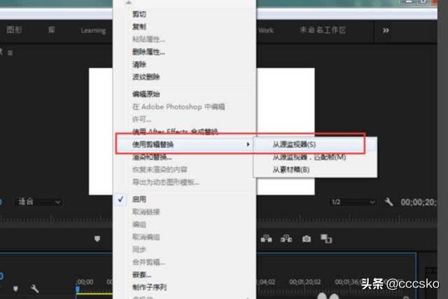Click the Extract button icon

(286, 239)
